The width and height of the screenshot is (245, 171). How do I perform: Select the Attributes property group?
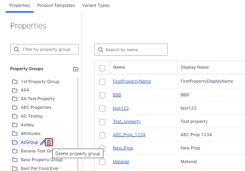click(30, 133)
